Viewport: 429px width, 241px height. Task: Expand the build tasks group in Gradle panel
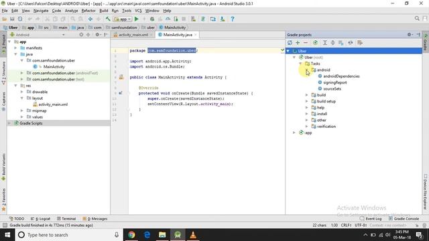click(307, 95)
